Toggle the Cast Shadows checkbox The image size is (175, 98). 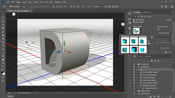click(134, 22)
